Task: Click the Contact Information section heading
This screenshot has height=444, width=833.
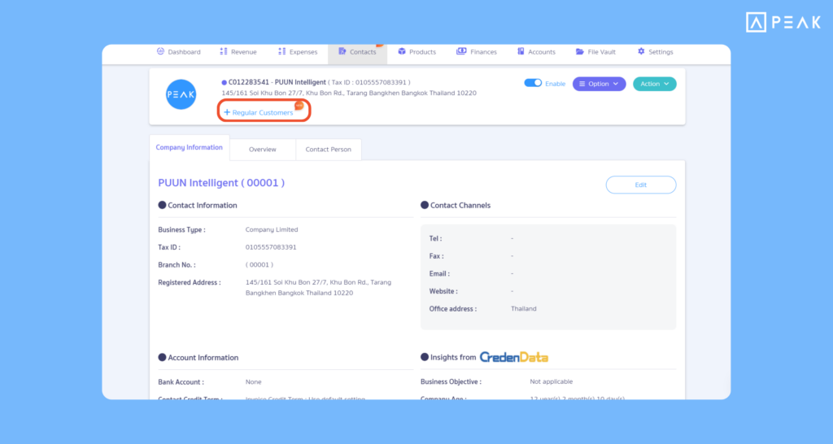Action: (x=203, y=206)
